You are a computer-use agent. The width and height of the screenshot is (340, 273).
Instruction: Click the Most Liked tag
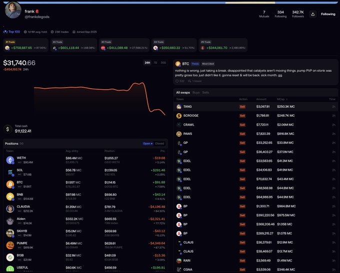pos(208,64)
